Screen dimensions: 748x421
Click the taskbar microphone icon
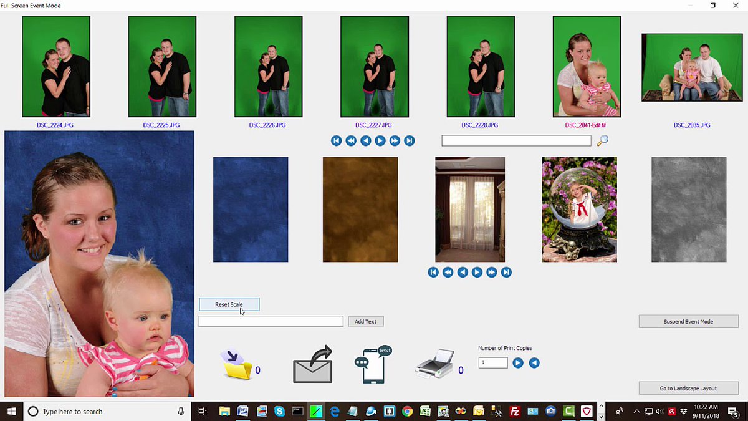point(181,411)
